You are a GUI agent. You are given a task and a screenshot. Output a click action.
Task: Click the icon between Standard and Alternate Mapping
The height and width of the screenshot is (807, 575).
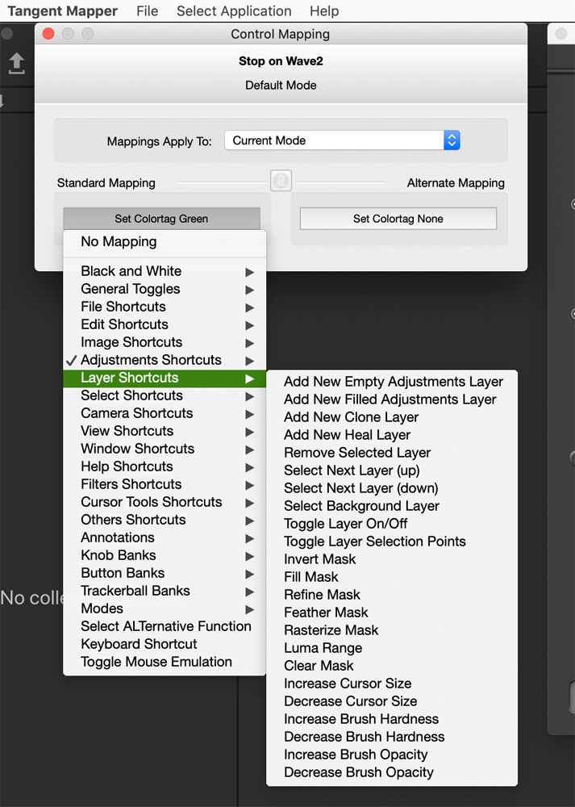tap(281, 181)
